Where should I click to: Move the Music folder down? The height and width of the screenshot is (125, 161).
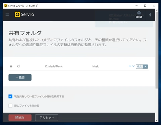133,66
